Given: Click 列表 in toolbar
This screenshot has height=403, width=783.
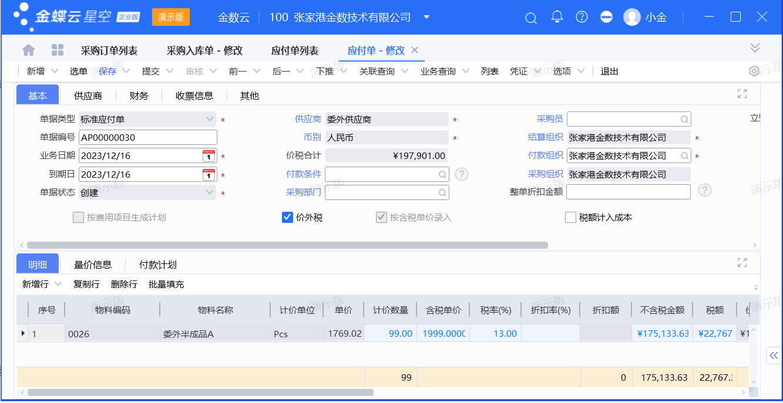Looking at the screenshot, I should click(x=490, y=71).
